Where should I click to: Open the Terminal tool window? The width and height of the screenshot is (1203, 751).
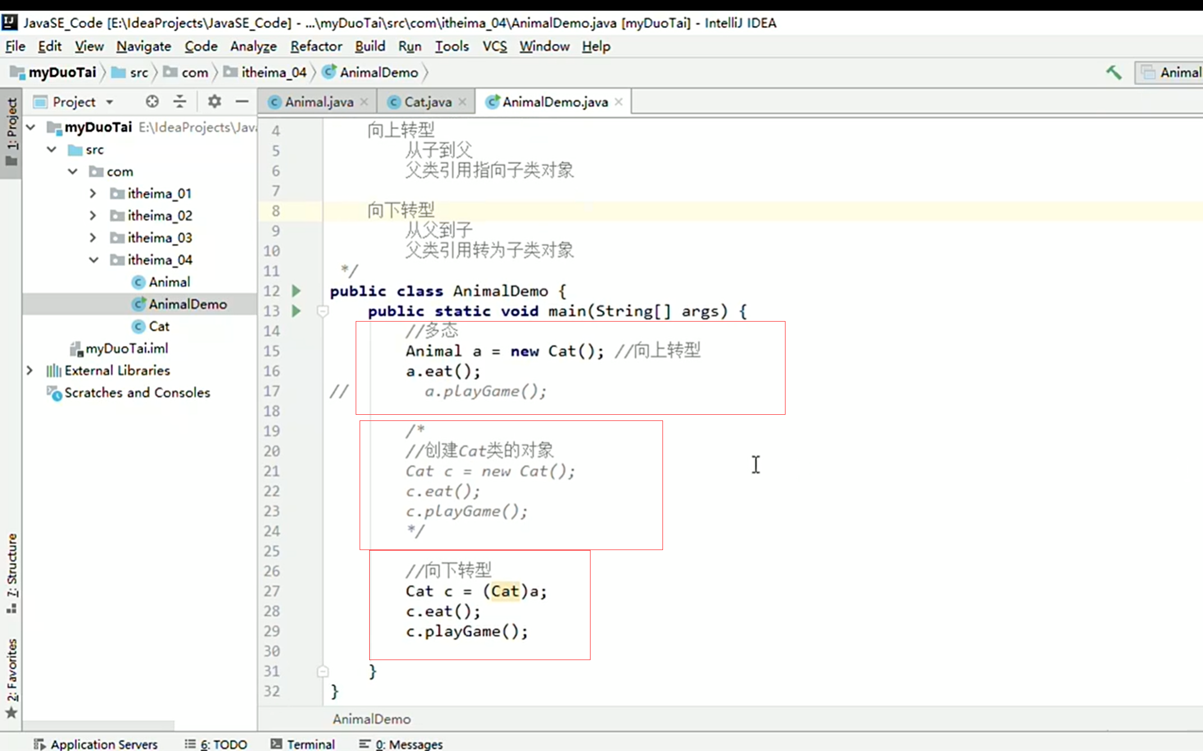[x=303, y=744]
